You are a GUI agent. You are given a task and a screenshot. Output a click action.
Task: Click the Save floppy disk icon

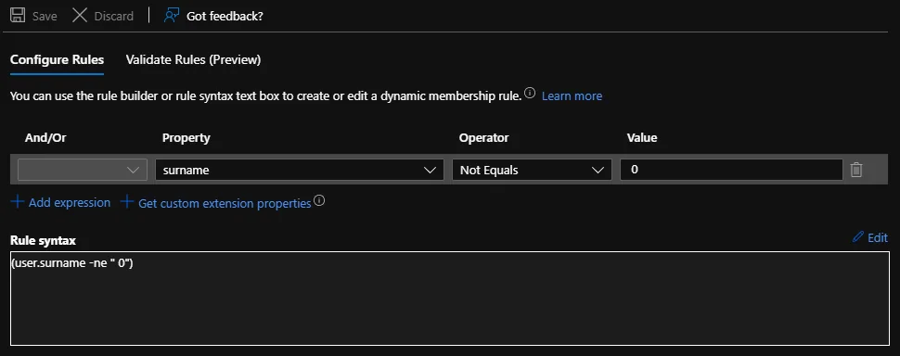coord(18,16)
